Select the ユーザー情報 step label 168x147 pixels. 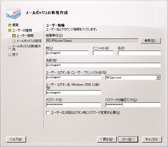pos(25,36)
